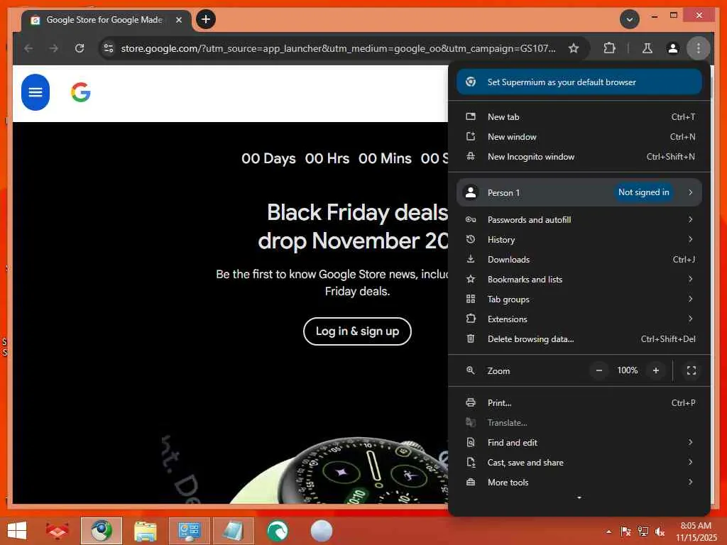Click the forward navigation arrow
Image resolution: width=727 pixels, height=545 pixels.
click(x=54, y=48)
